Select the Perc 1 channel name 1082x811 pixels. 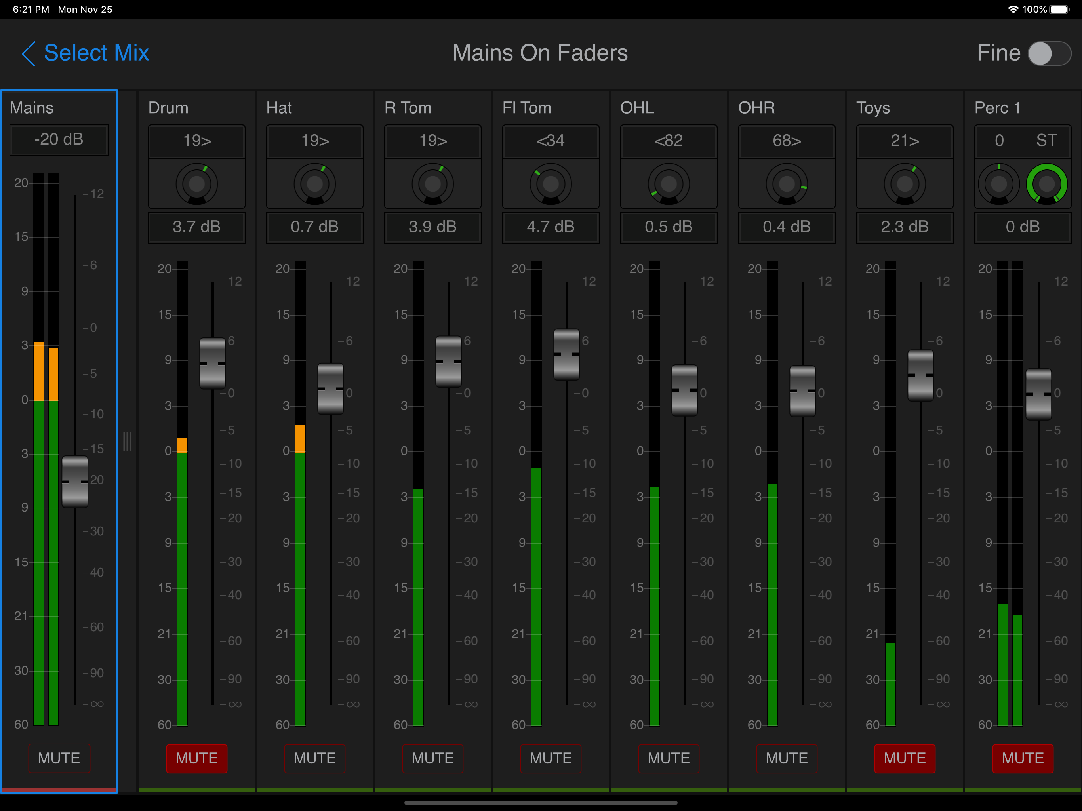pyautogui.click(x=997, y=108)
